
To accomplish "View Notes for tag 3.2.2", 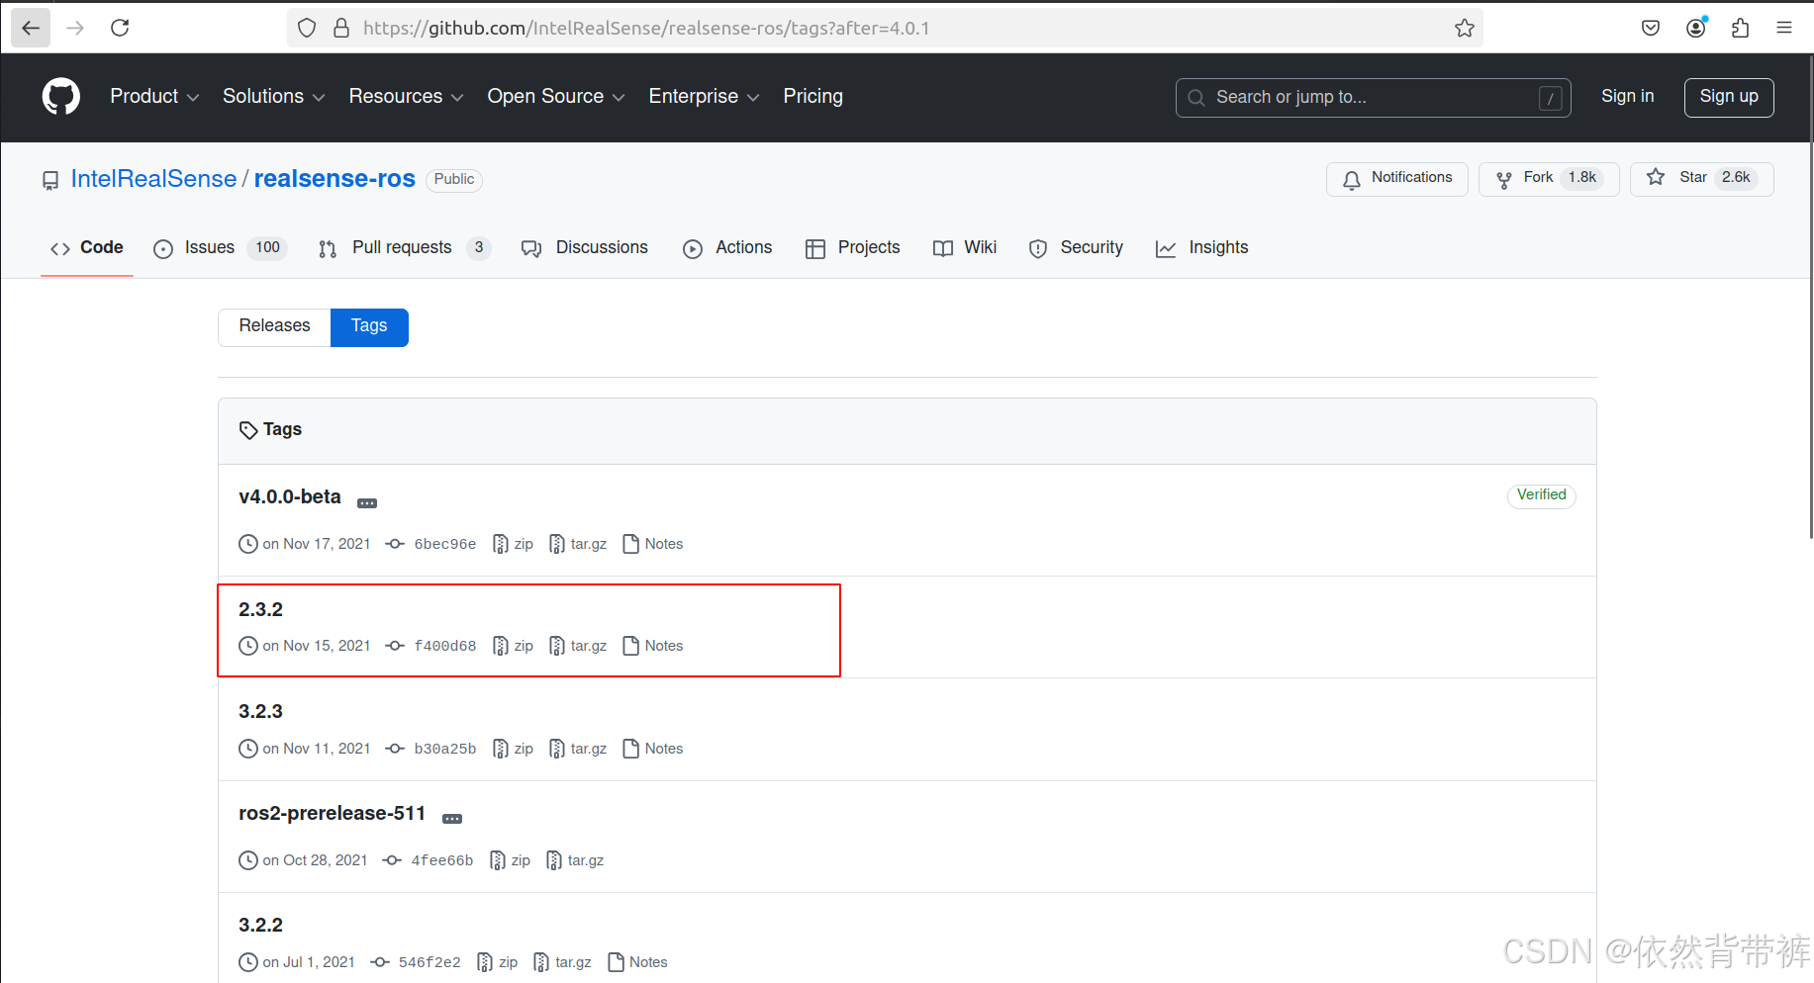I will (x=637, y=962).
